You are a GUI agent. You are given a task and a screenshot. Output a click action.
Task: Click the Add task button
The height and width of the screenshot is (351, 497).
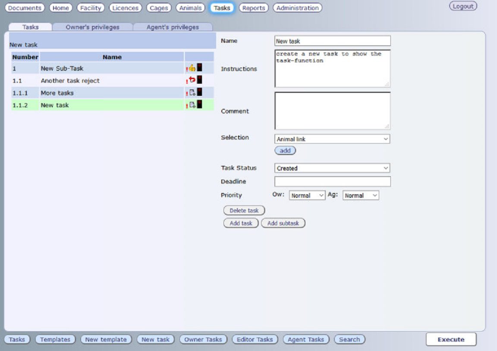pyautogui.click(x=241, y=223)
